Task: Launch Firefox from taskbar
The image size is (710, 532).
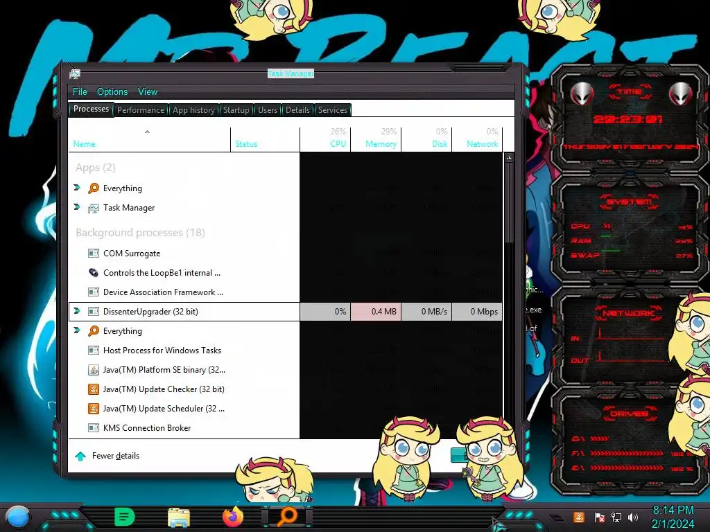Action: (233, 517)
